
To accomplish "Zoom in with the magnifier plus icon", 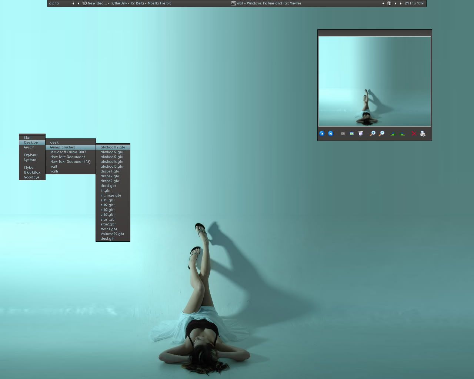I will pyautogui.click(x=373, y=134).
